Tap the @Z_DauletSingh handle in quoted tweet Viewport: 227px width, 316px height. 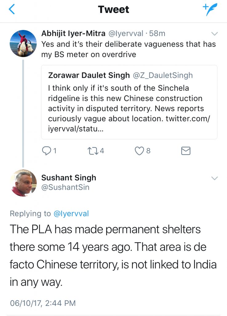(x=163, y=75)
